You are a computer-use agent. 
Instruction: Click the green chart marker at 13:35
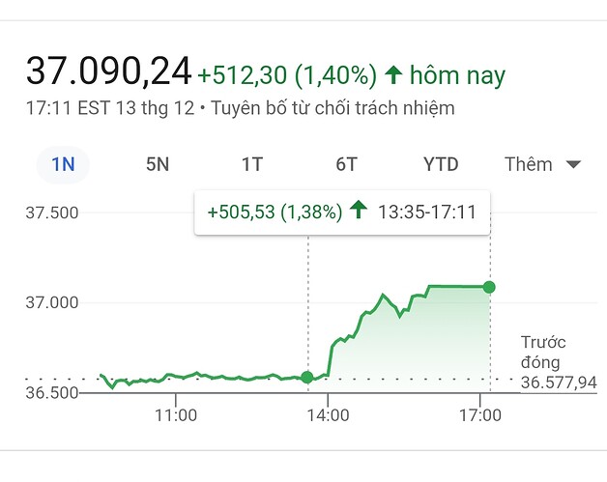pyautogui.click(x=307, y=377)
